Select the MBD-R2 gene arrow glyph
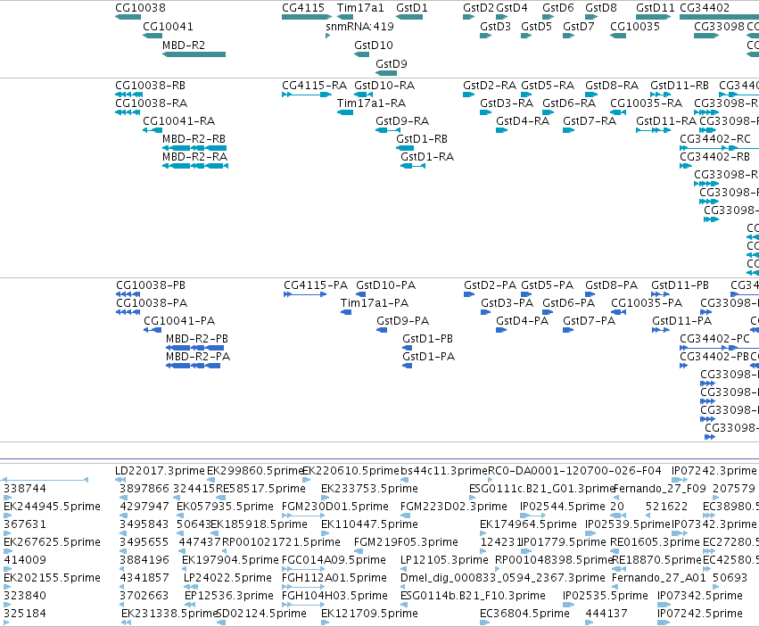The height and width of the screenshot is (627, 759). pyautogui.click(x=194, y=54)
